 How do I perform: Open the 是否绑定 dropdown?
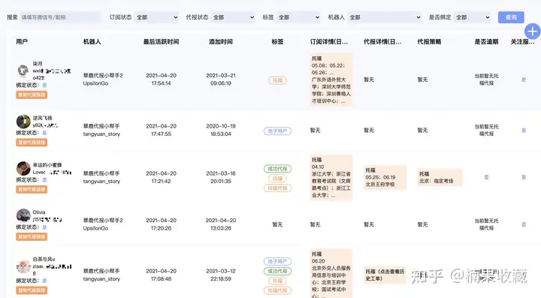(x=473, y=17)
